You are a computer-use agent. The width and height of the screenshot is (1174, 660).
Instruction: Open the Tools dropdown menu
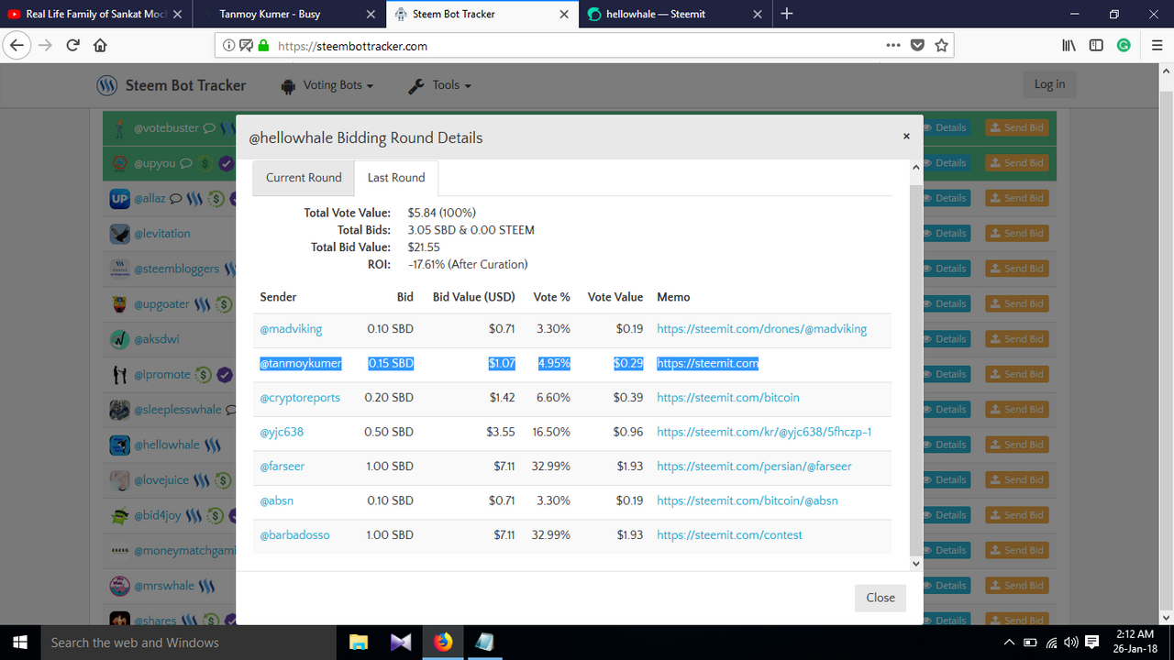pyautogui.click(x=439, y=85)
